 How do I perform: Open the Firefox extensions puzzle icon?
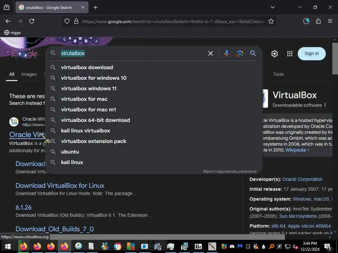[x=318, y=21]
